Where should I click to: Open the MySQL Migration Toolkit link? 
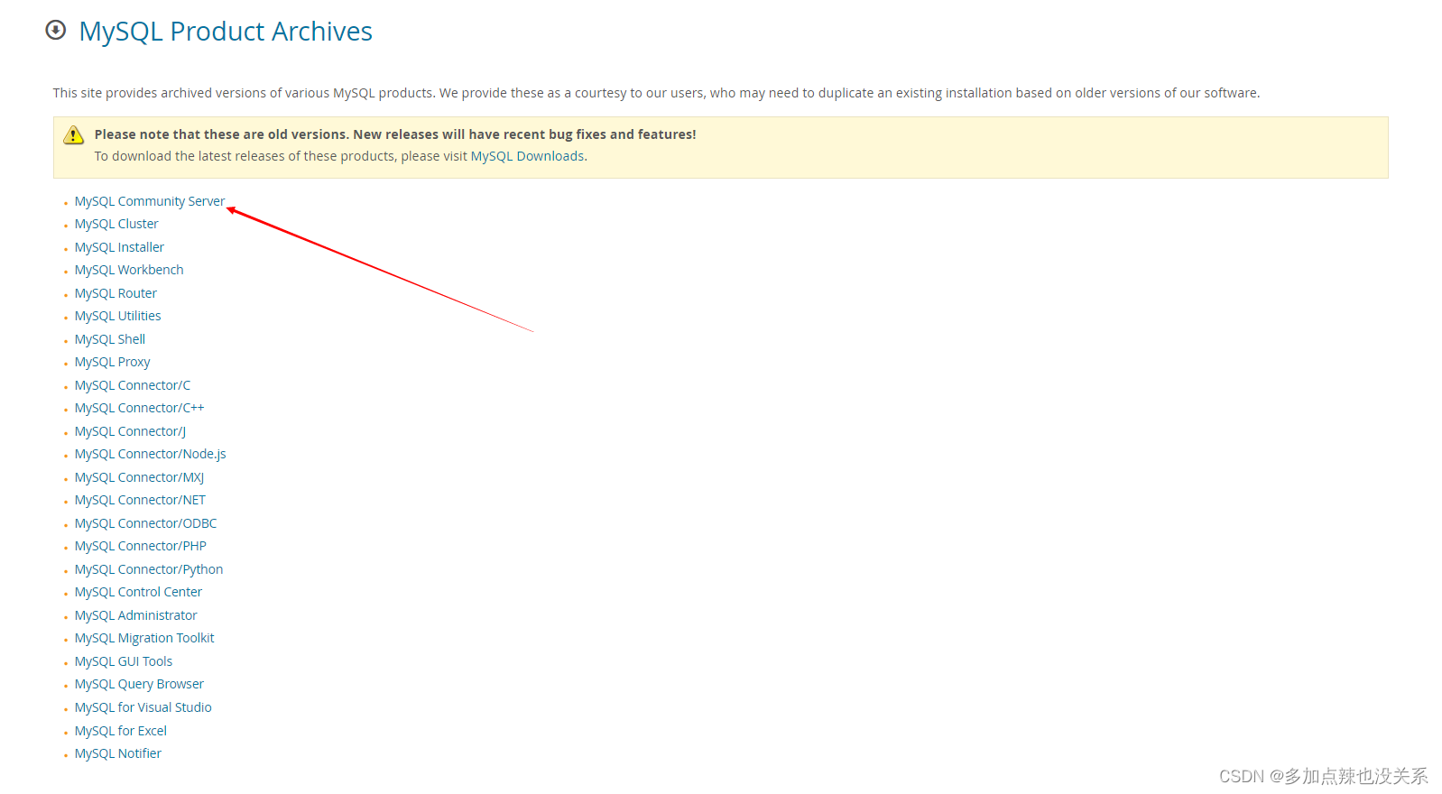click(144, 638)
